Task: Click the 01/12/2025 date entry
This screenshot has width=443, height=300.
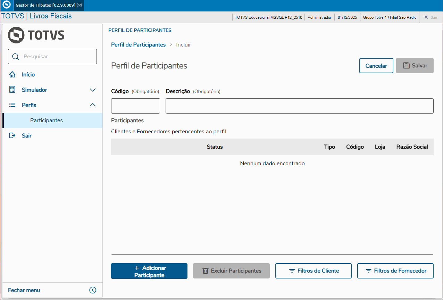Action: 347,17
